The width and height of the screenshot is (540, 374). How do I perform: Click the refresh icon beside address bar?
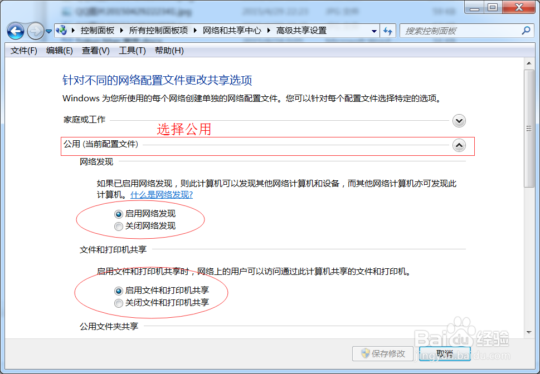pos(388,31)
